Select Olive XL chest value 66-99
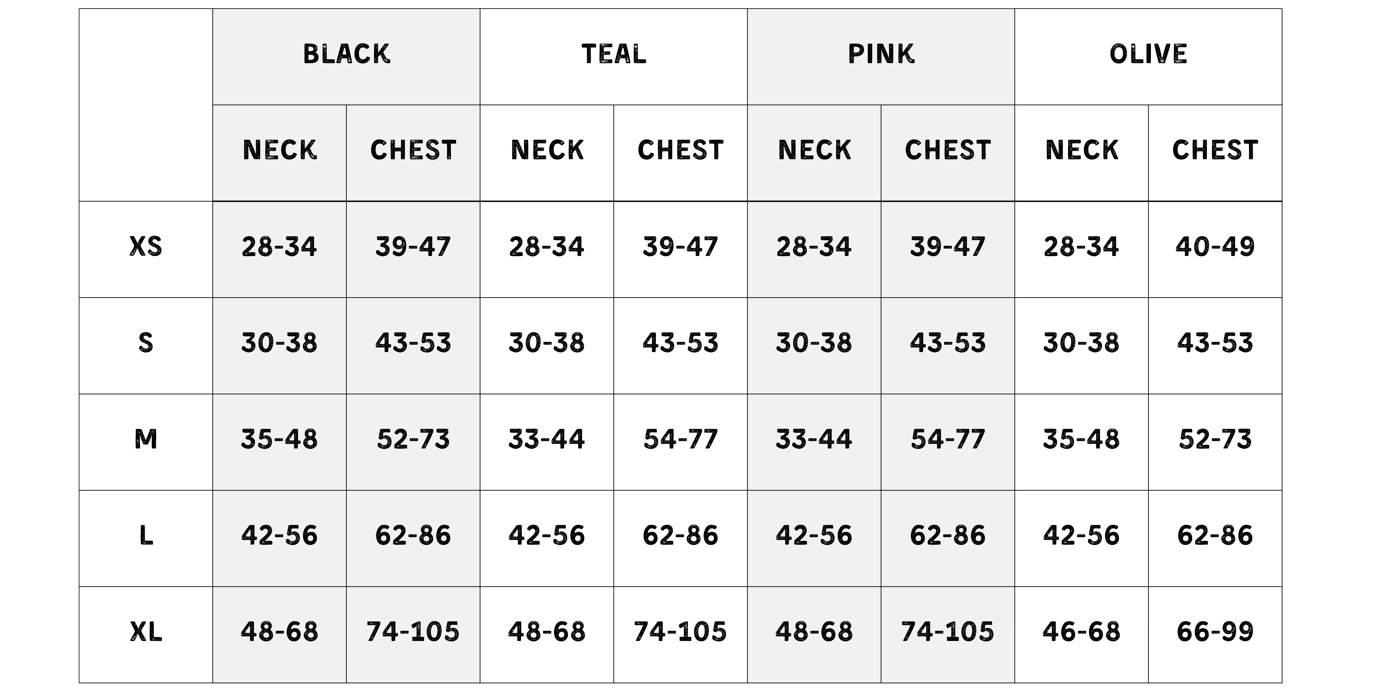 coord(1215,632)
